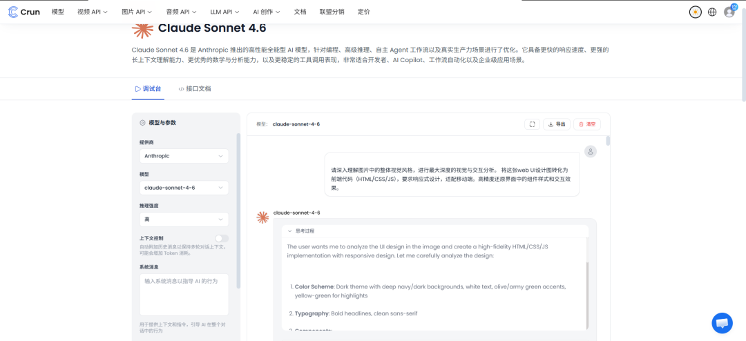
Task: Click the Claude Sonnet 4.6 title
Action: [212, 28]
